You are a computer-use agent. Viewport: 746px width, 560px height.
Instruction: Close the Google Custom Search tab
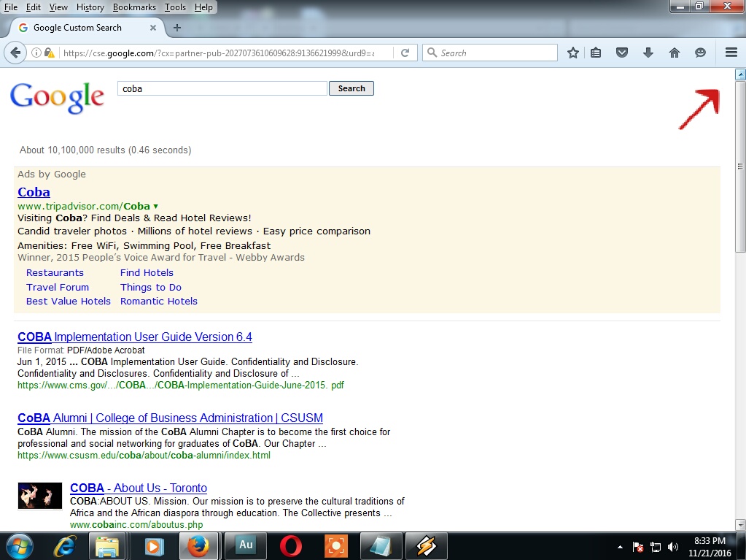(x=152, y=28)
